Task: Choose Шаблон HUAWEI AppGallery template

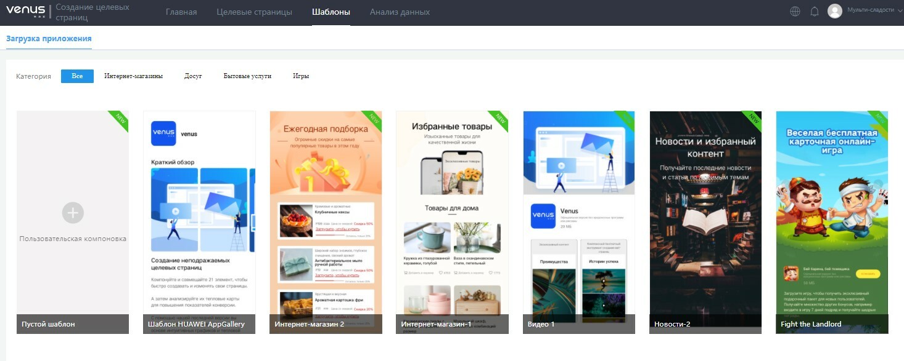Action: pos(199,222)
